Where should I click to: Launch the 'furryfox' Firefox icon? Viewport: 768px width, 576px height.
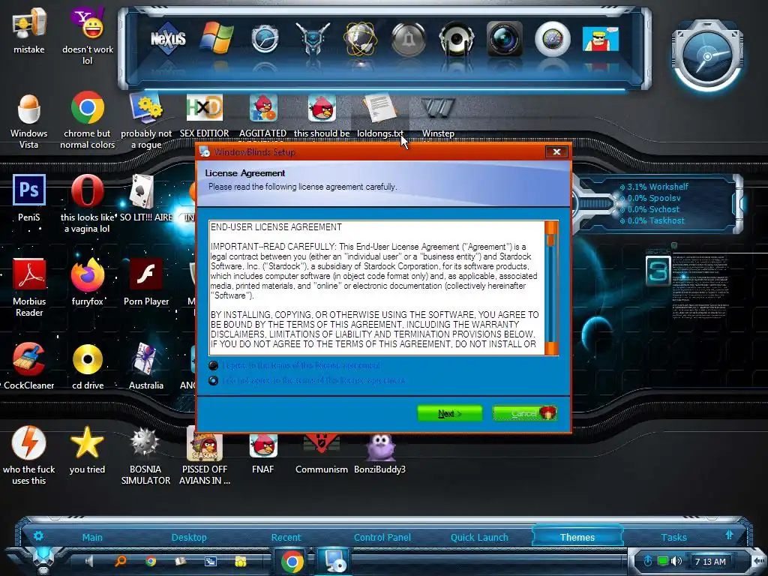(x=88, y=282)
